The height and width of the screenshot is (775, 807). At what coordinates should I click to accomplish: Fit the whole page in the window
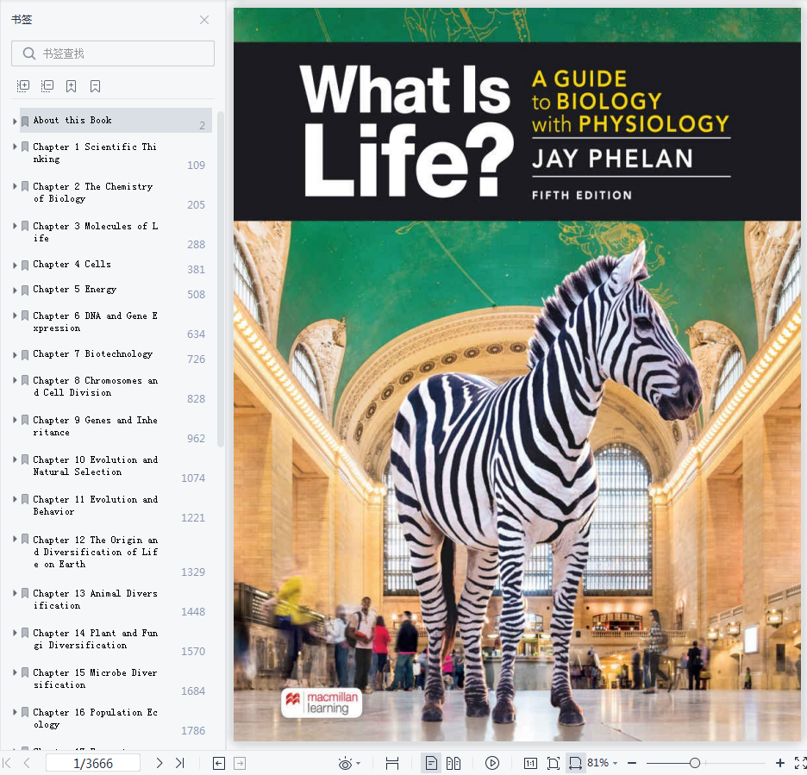click(554, 763)
